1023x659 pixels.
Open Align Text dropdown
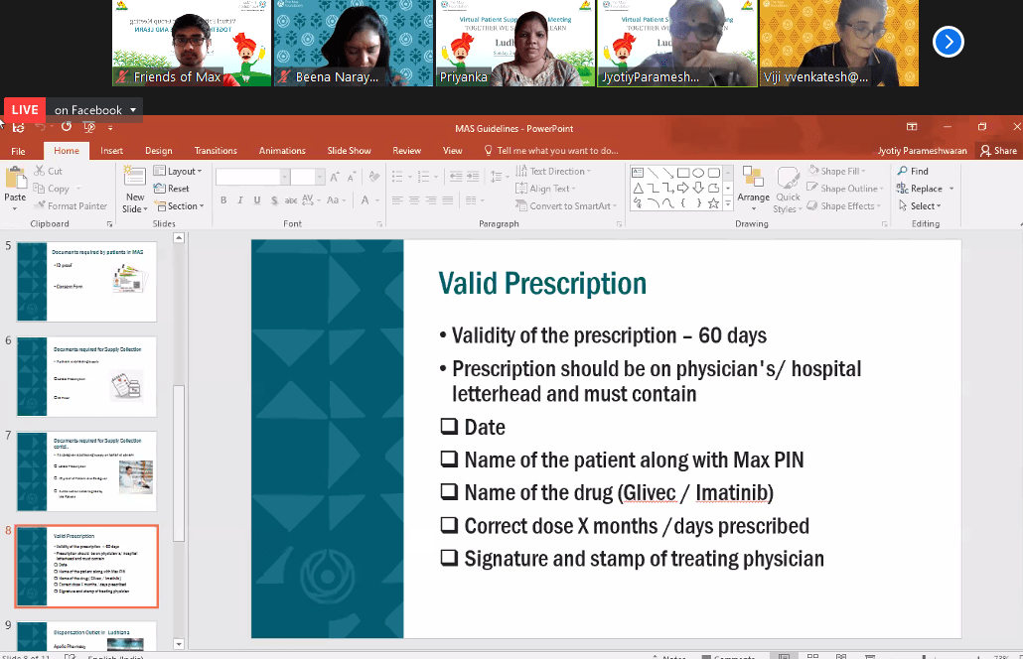click(x=545, y=189)
